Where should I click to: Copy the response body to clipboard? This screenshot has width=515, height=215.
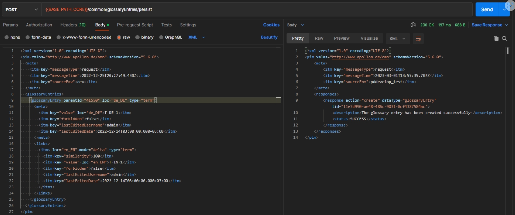point(496,38)
